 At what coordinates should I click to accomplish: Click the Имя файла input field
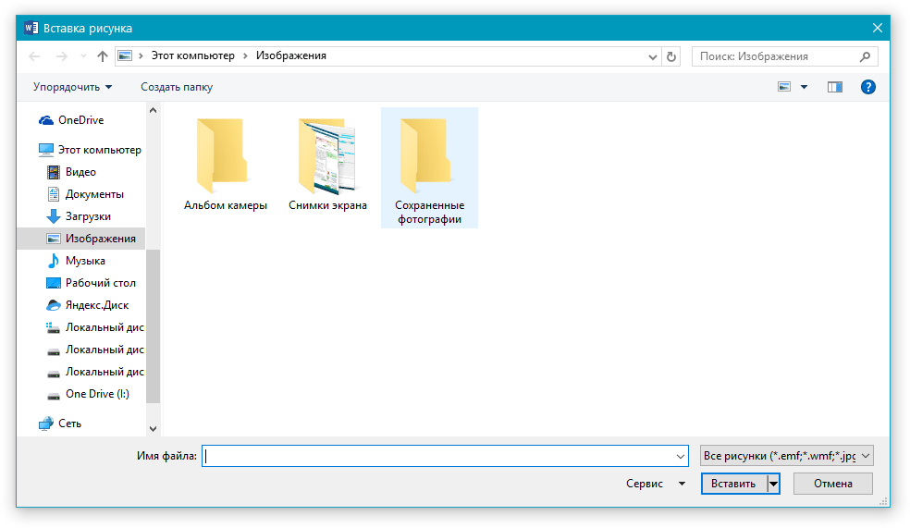(x=438, y=456)
